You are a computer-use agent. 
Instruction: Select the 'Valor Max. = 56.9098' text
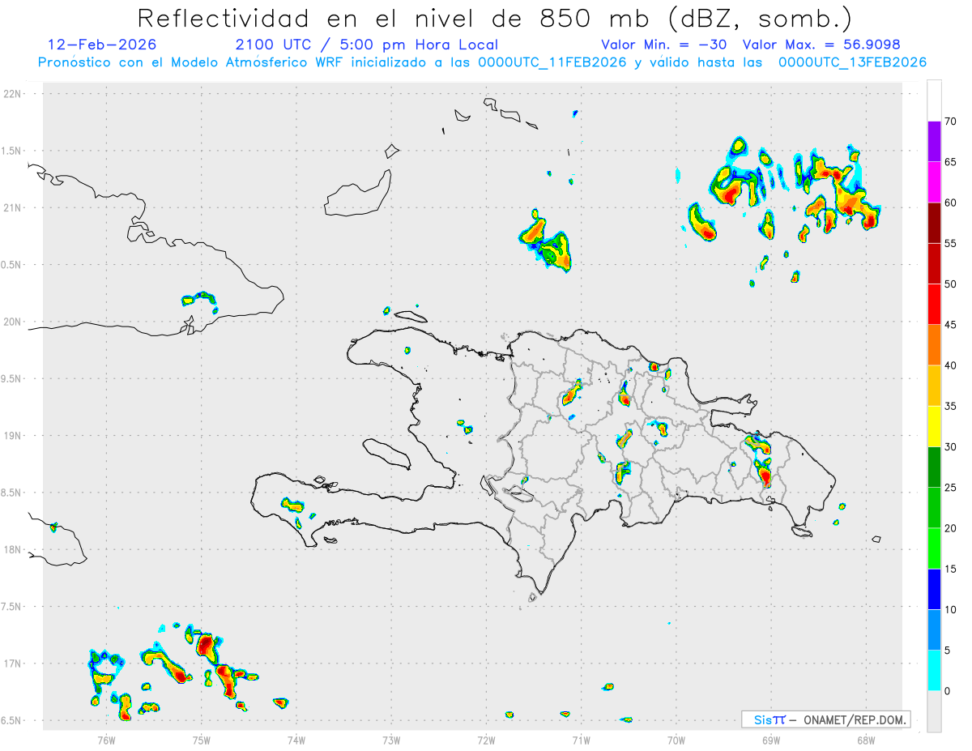click(x=821, y=45)
